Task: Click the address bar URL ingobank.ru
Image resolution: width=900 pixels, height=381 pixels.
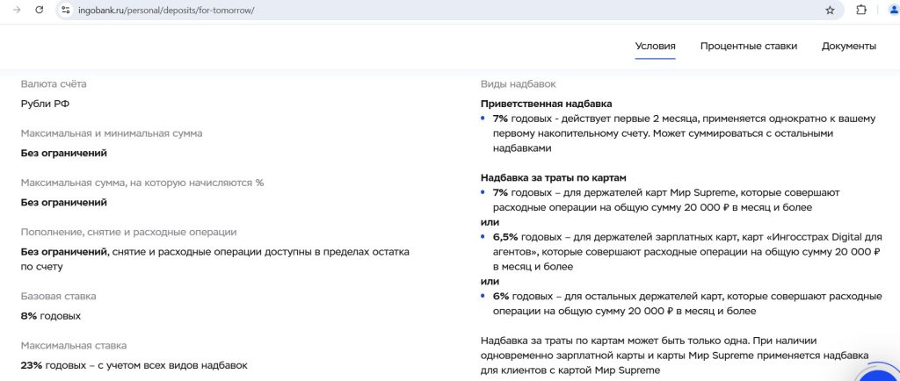Action: point(166,11)
